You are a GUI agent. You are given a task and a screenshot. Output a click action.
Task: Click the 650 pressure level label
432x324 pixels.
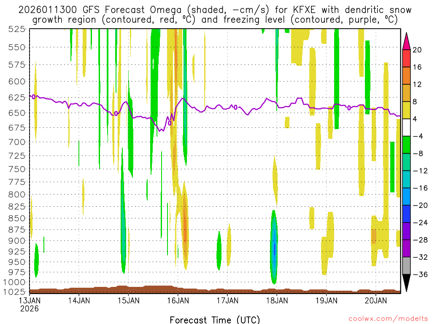click(x=17, y=113)
